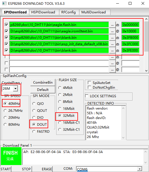Select 40MHz SPI speed
The image size is (149, 172).
(x=12, y=103)
